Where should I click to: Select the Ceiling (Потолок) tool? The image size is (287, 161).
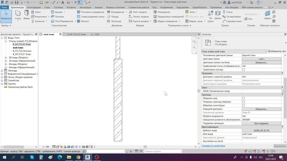[x=57, y=17]
